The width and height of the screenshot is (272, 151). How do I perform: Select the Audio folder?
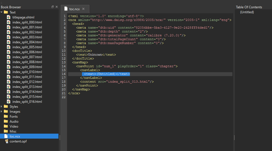[14, 121]
